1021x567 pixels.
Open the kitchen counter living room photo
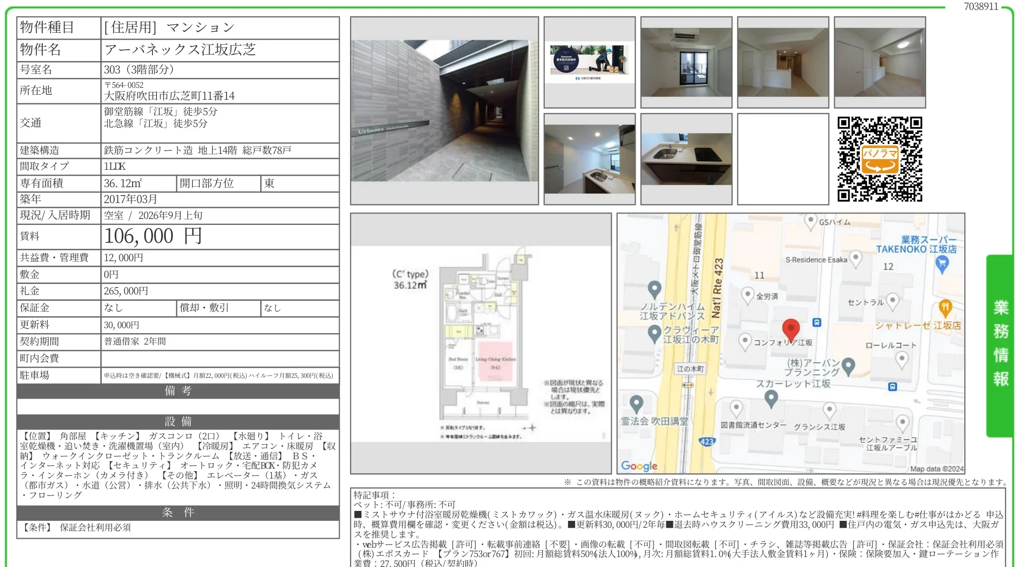point(783,63)
